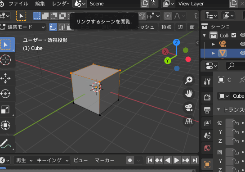
Task: Click the X axis gizmo bubble
Action: coord(165,52)
